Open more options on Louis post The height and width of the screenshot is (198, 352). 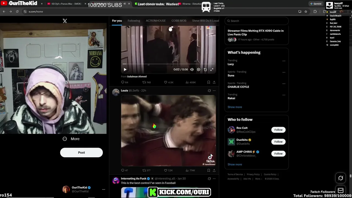pos(214,90)
